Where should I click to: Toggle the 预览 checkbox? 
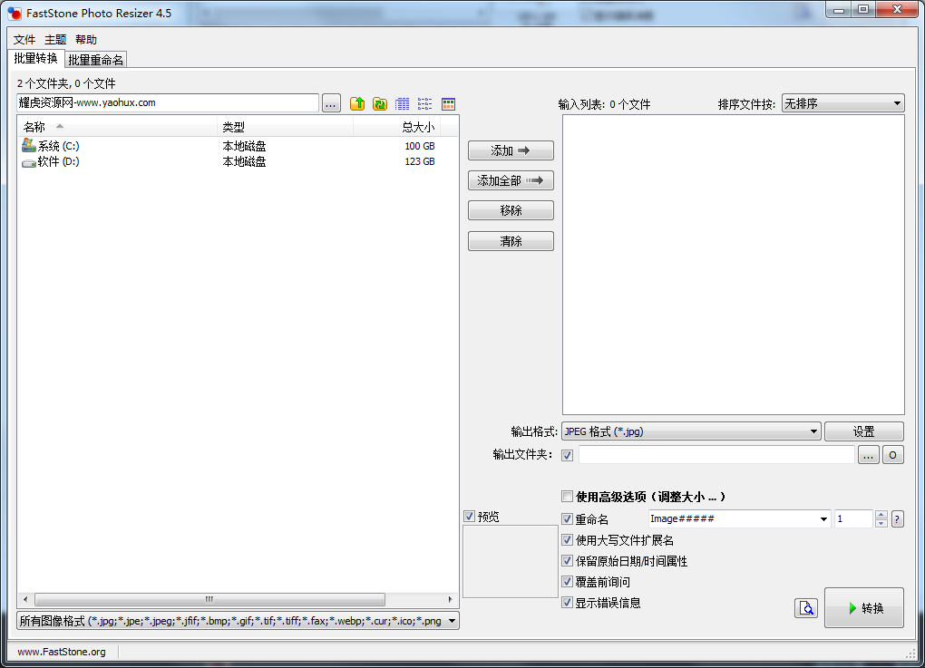pyautogui.click(x=469, y=517)
